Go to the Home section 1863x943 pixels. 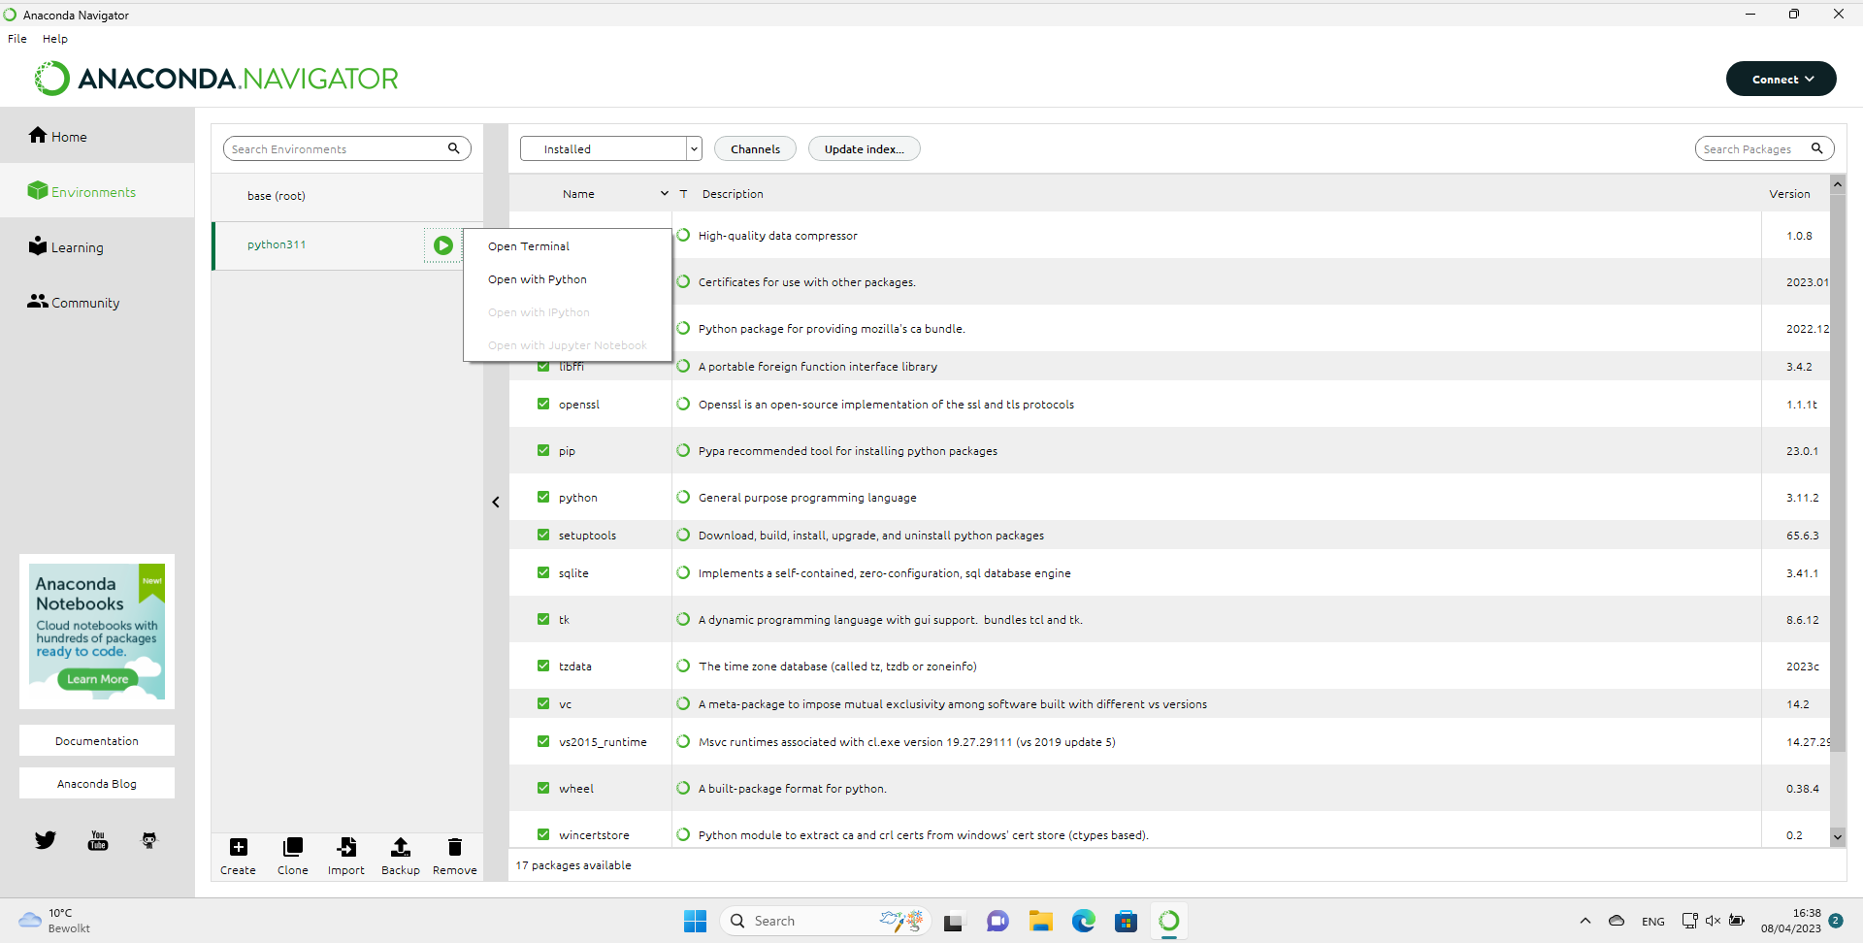point(58,136)
